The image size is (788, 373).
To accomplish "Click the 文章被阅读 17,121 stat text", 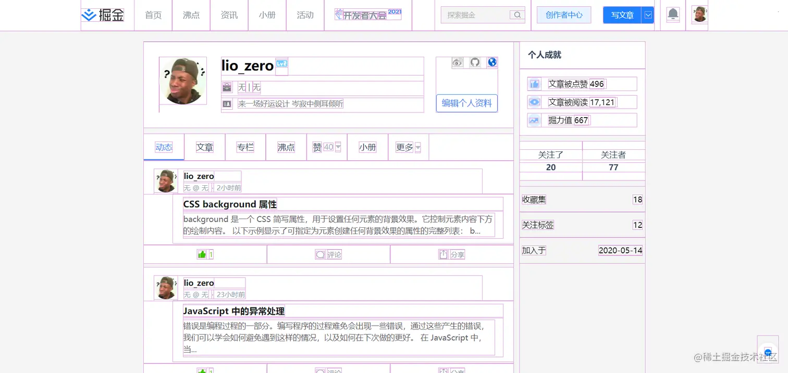I will pyautogui.click(x=582, y=102).
